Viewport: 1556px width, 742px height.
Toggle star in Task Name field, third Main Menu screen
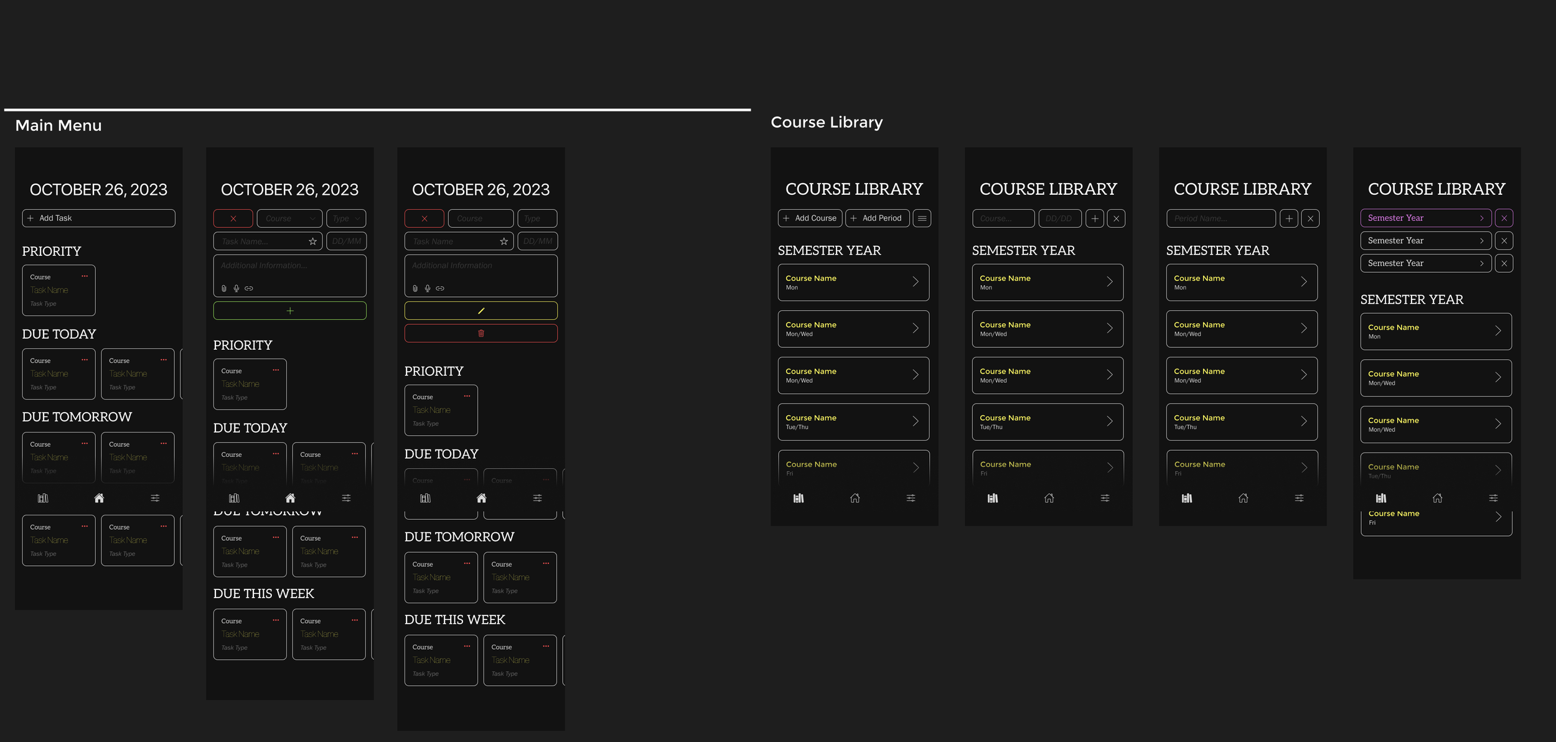tap(504, 242)
